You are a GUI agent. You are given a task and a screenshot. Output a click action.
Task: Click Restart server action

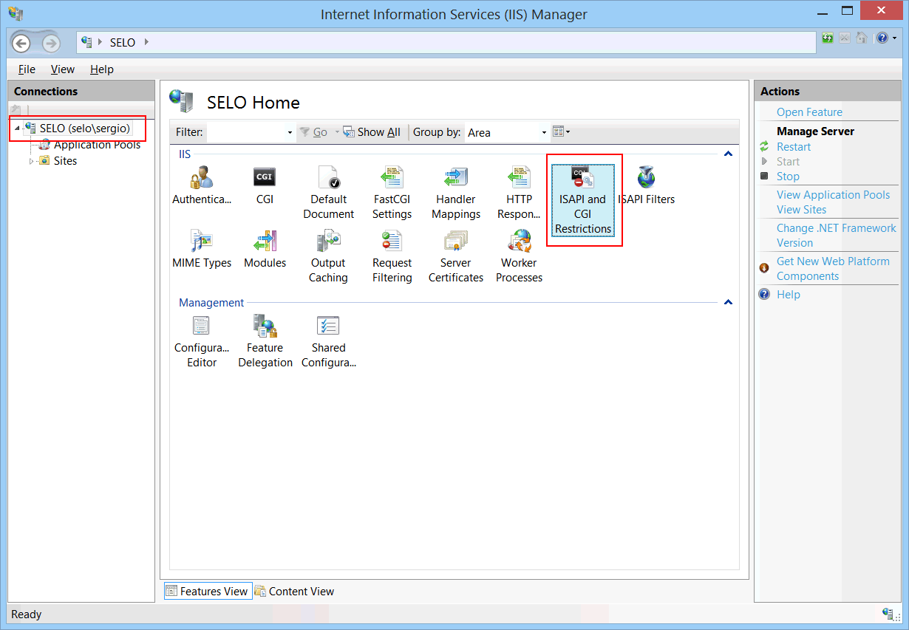pos(794,147)
